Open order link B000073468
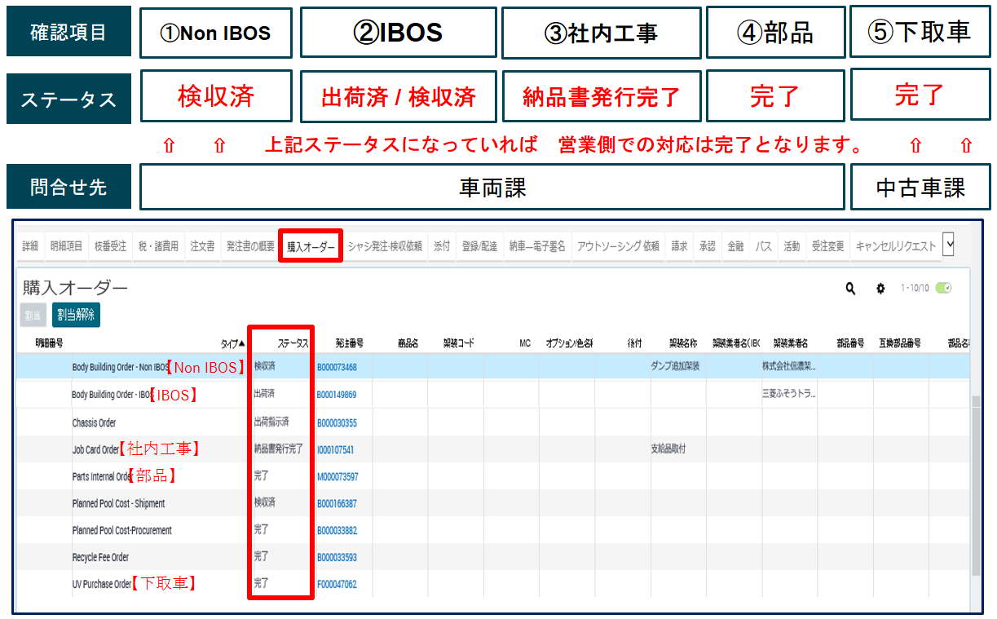The image size is (997, 619). [x=337, y=368]
